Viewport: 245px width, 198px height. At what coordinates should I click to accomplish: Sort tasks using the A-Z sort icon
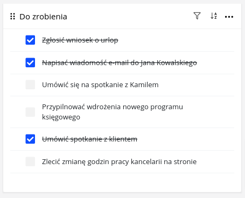[214, 16]
